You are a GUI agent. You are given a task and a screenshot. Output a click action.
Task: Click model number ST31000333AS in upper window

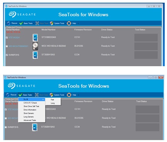(x=48, y=37)
